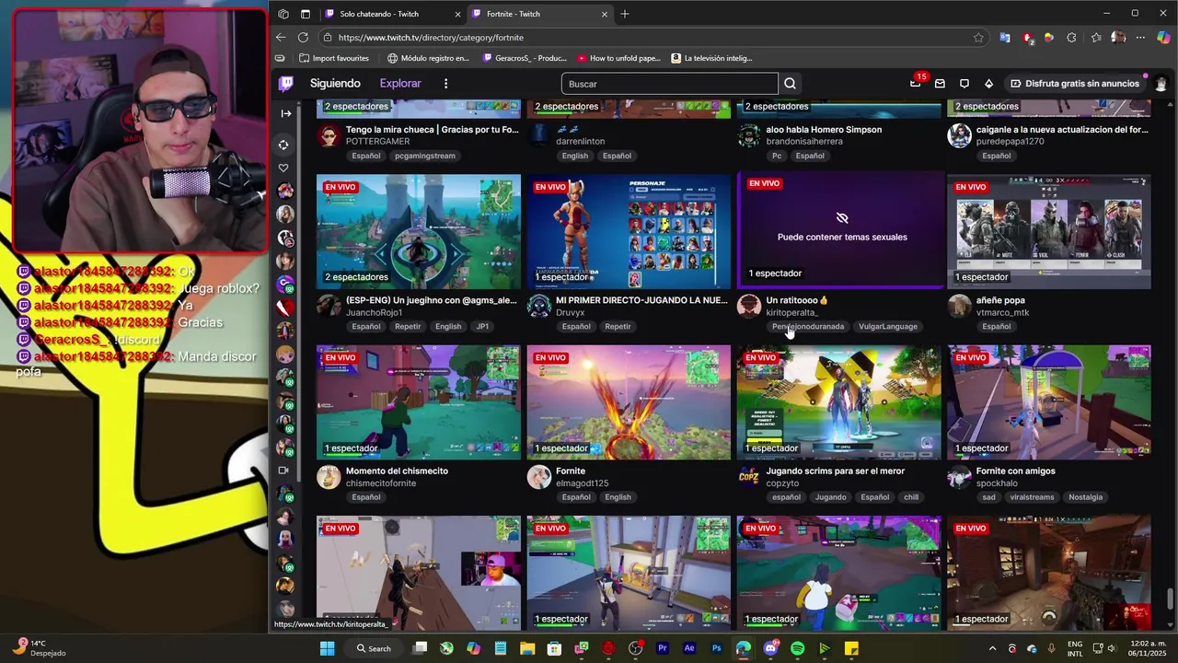
Task: Open 'Fornite con amigos' stream thumbnail
Action: 1049,402
